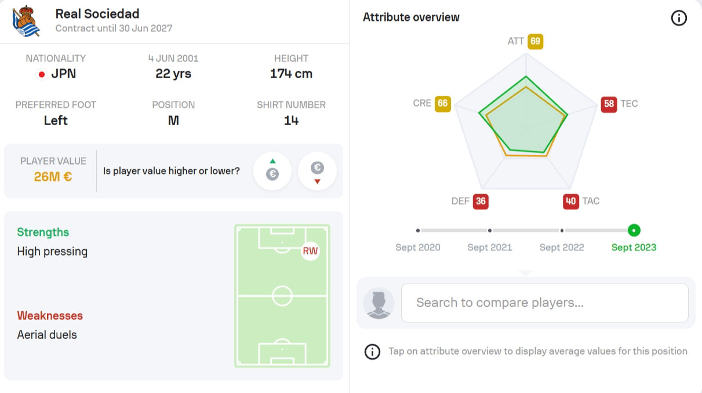Image resolution: width=702 pixels, height=393 pixels.
Task: Click the RW position marker on pitch
Action: 310,251
